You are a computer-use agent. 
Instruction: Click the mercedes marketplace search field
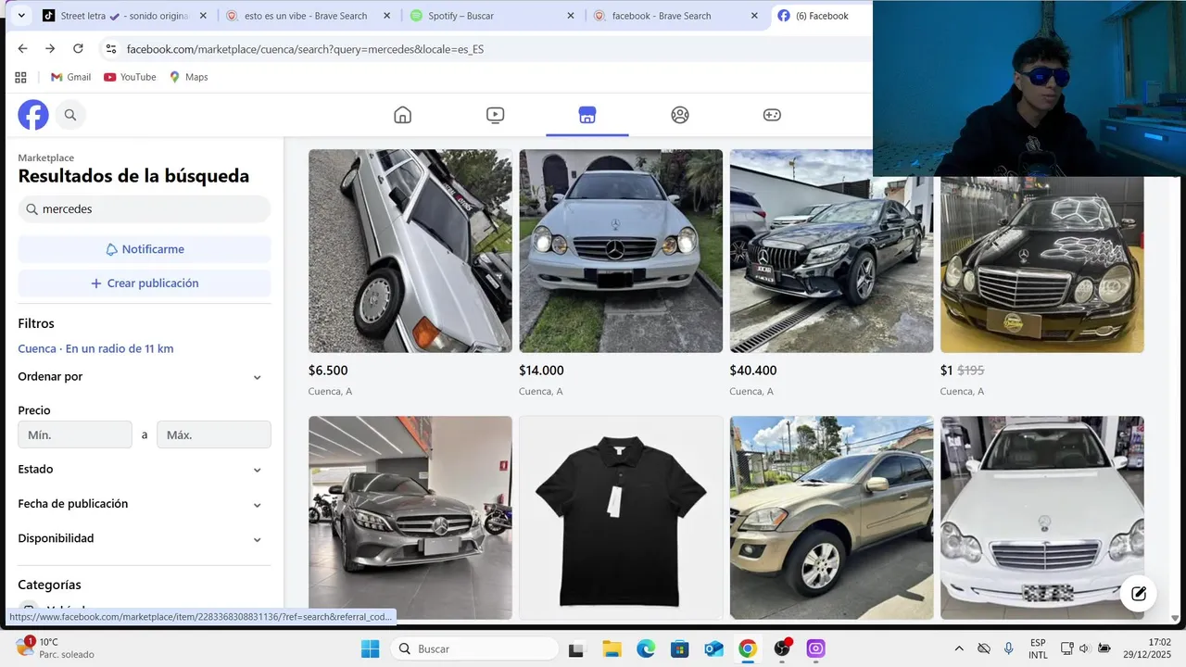click(x=145, y=209)
